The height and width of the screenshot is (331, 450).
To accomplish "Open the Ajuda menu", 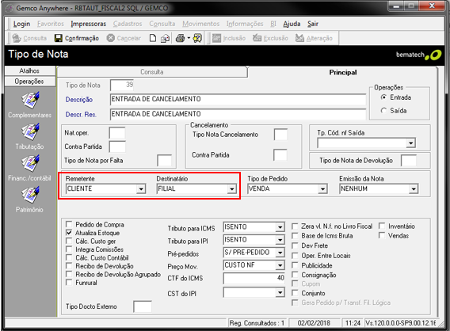I will pyautogui.click(x=292, y=24).
